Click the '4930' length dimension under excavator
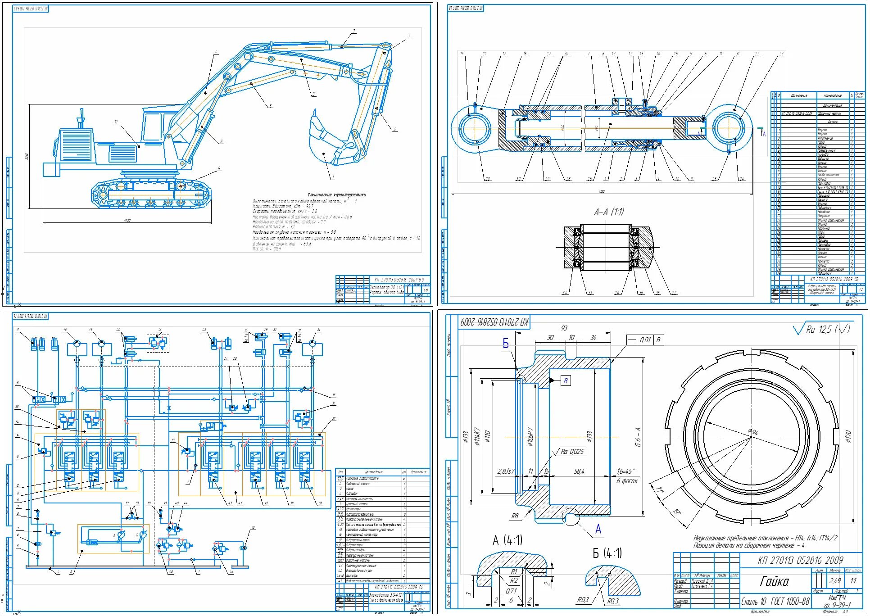 click(127, 220)
